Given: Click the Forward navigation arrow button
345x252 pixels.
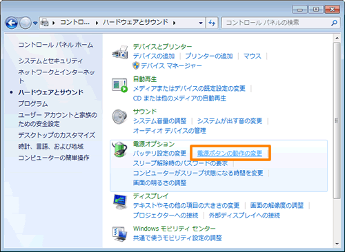Looking at the screenshot, I should [x=26, y=23].
